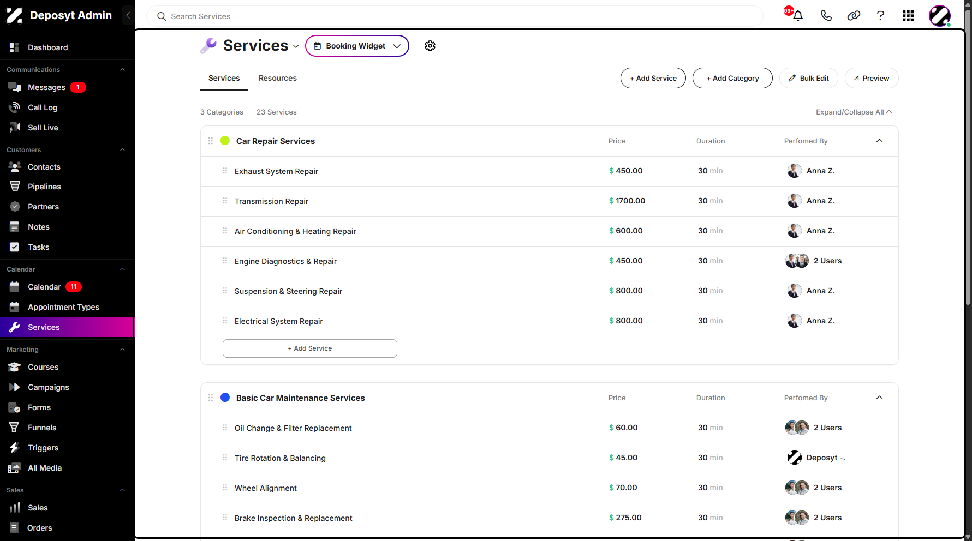Click the Add Category button
972x541 pixels.
click(732, 78)
